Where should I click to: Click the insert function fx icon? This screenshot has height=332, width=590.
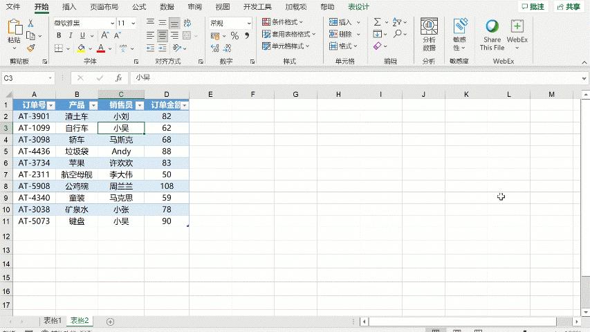point(118,78)
